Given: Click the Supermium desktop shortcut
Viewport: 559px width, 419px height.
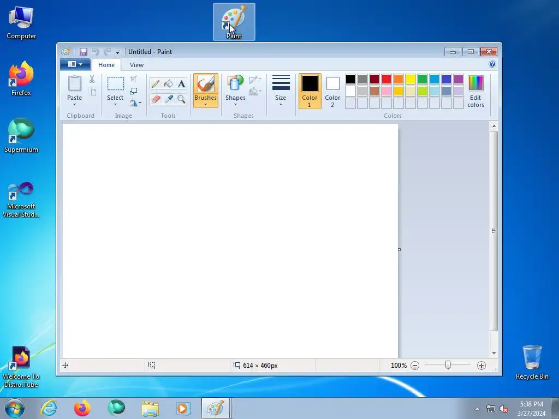Looking at the screenshot, I should 21,135.
